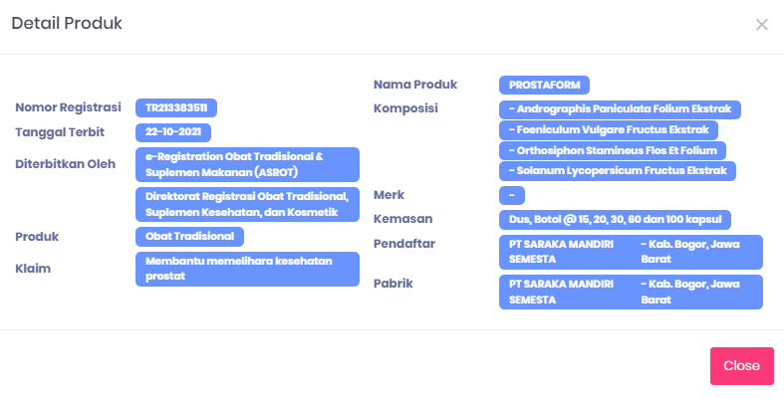Click the Nomor Registrasi field label

click(x=68, y=107)
